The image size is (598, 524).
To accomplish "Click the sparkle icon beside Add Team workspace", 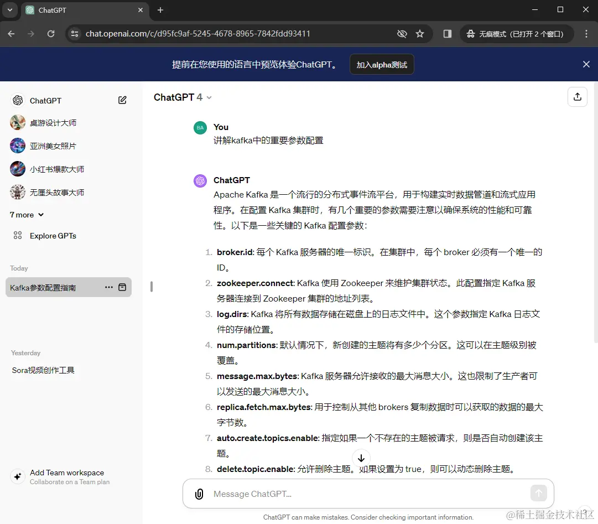I will coord(18,476).
